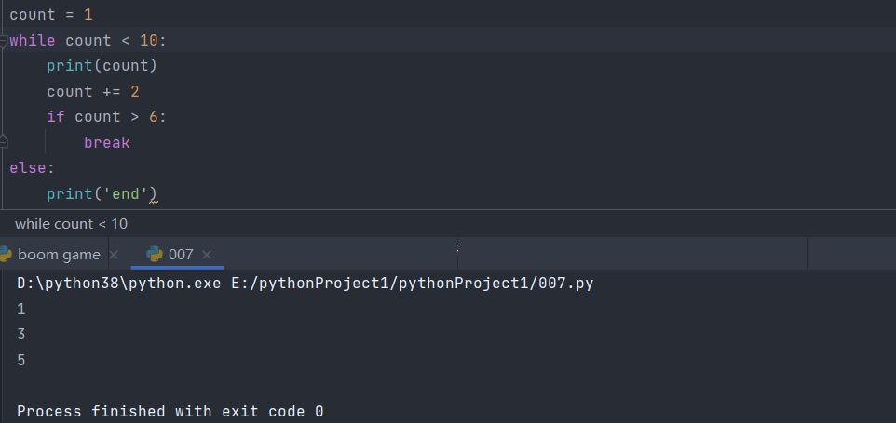
Task: Open the 007.py file path link
Action: (412, 284)
